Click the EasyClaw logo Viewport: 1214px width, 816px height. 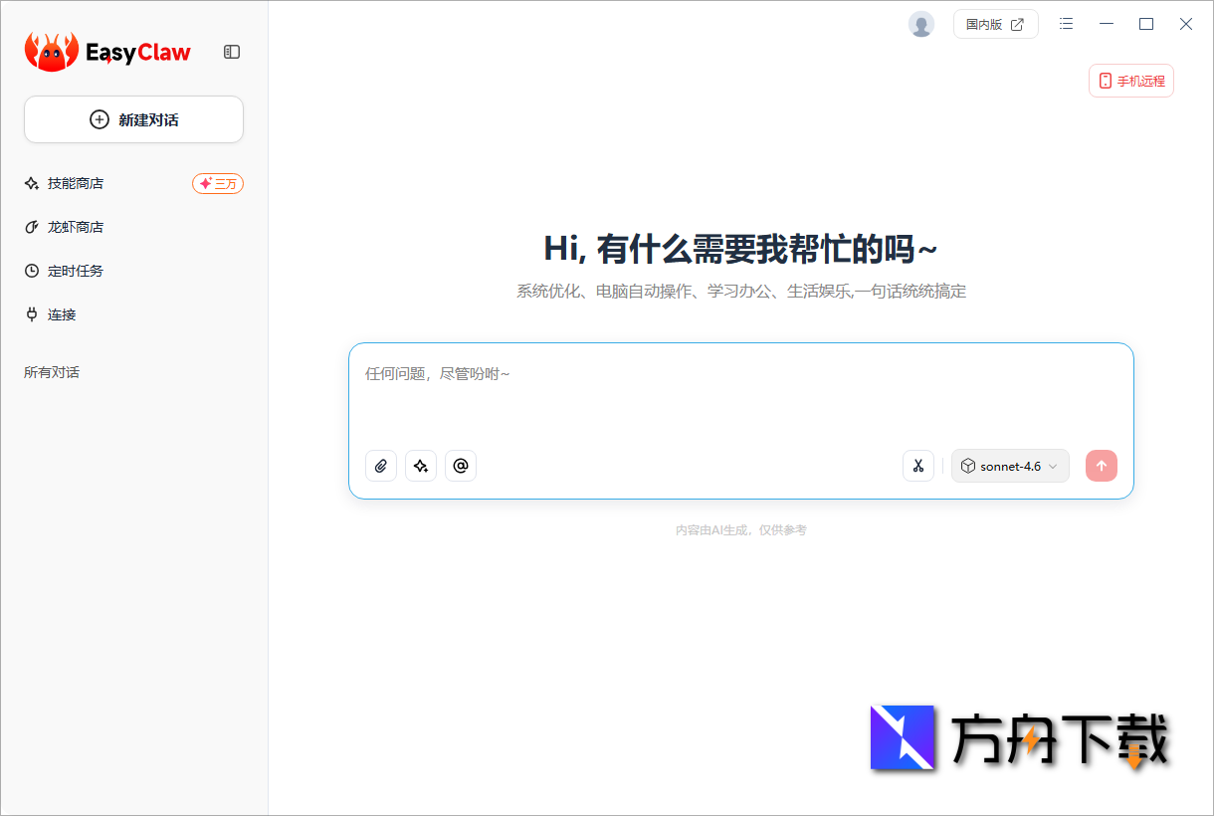tap(106, 51)
